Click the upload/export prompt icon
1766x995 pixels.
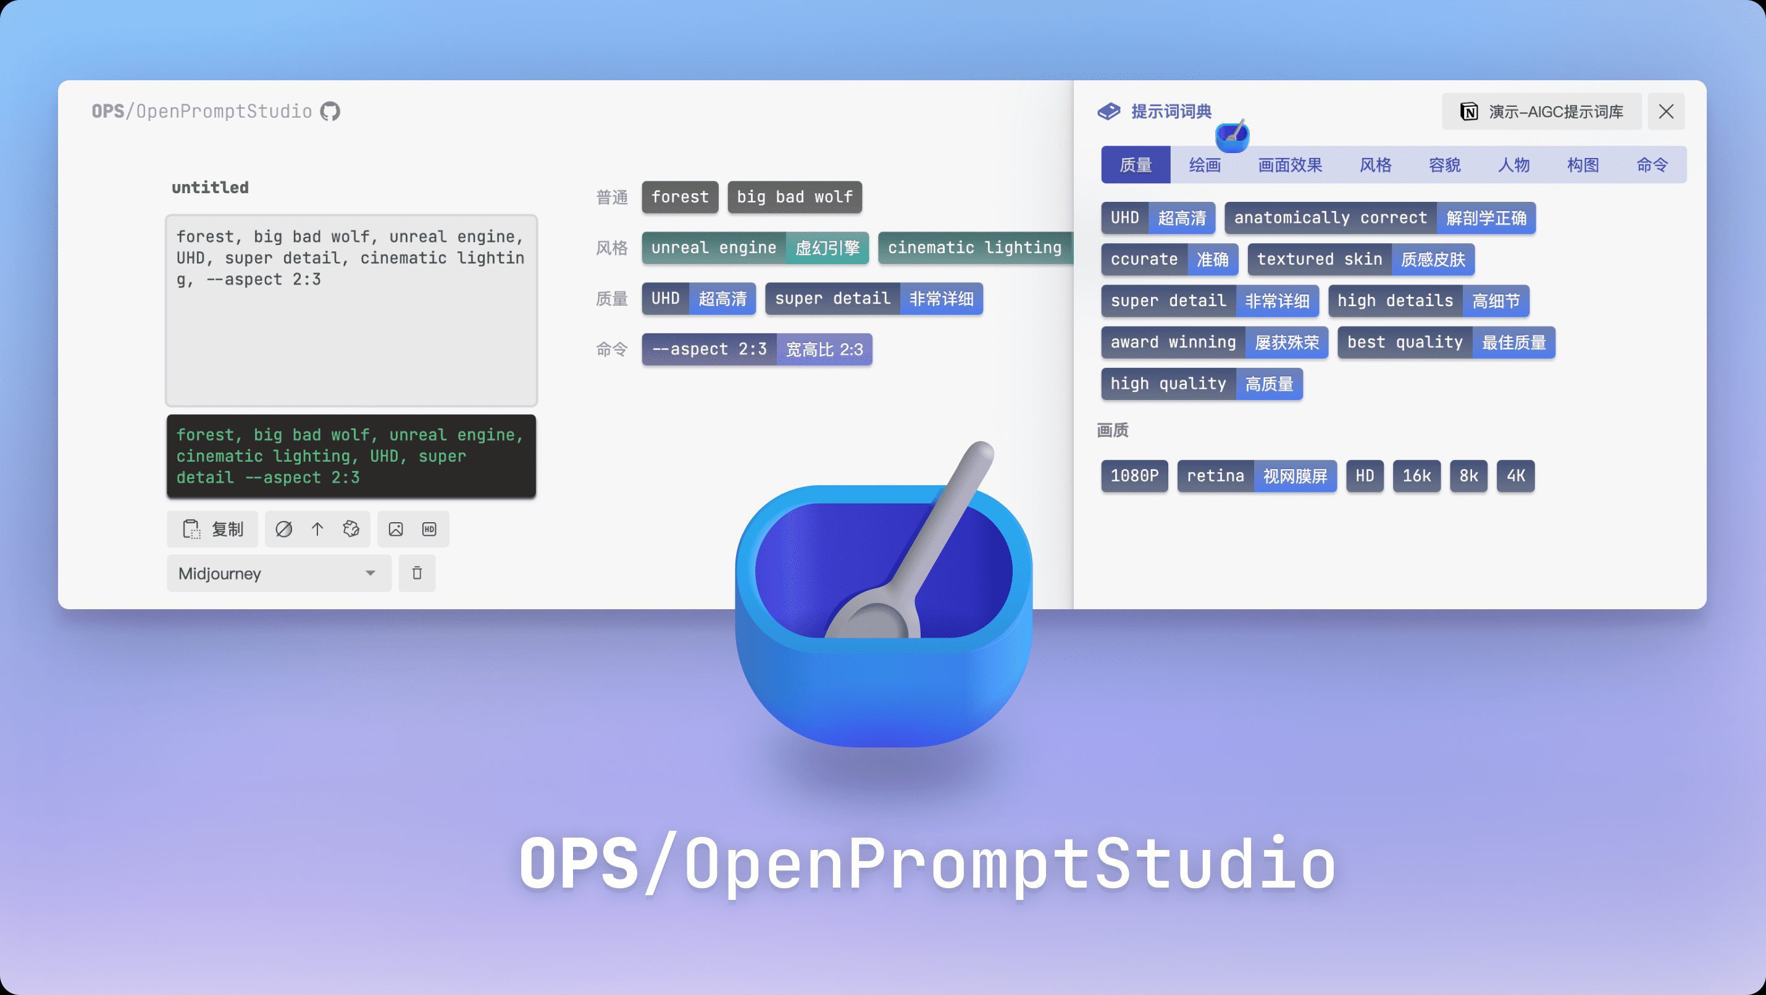[316, 528]
